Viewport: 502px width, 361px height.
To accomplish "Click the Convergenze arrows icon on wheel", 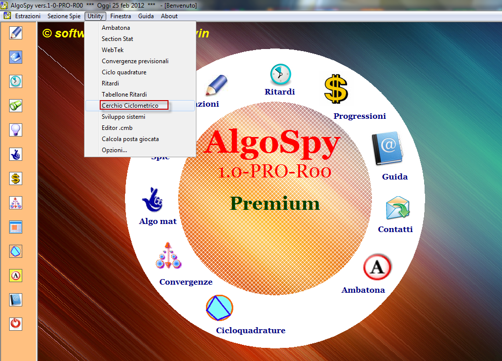I will coord(169,255).
